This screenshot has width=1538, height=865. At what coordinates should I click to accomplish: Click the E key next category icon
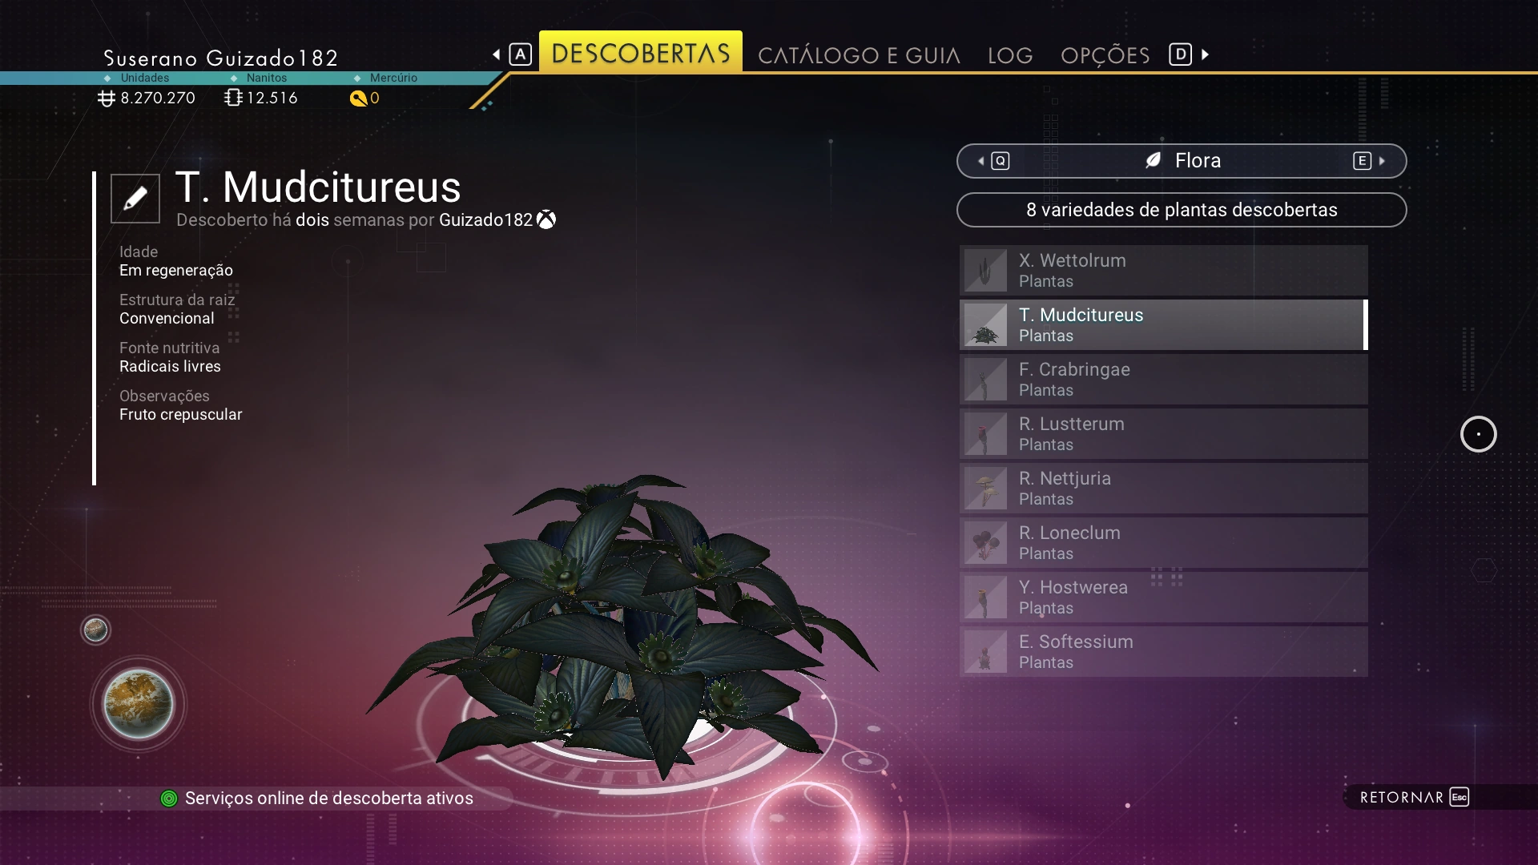coord(1362,161)
